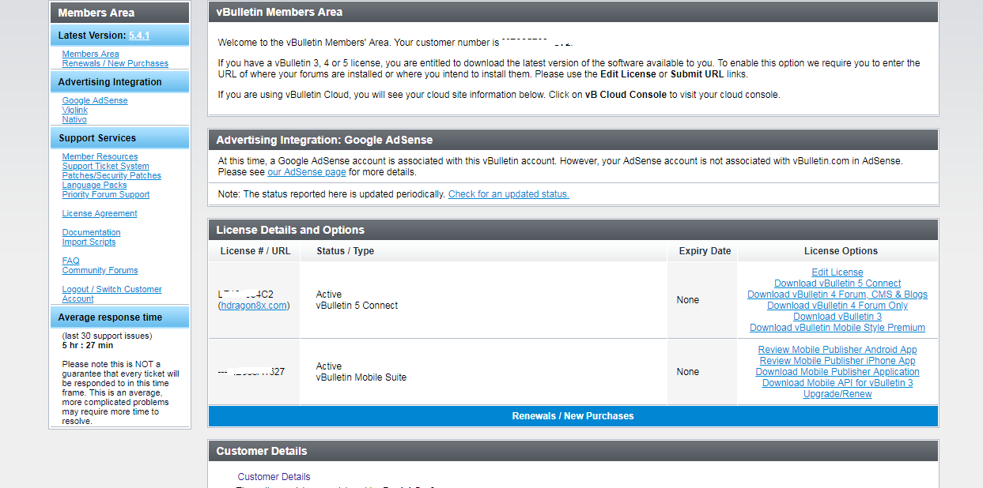Open the 5.4.1 latest version link

[x=139, y=36]
